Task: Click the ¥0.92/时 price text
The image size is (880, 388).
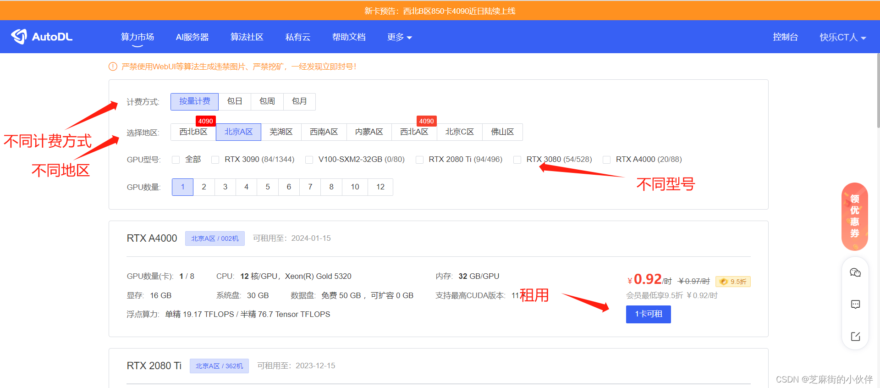Action: (649, 280)
